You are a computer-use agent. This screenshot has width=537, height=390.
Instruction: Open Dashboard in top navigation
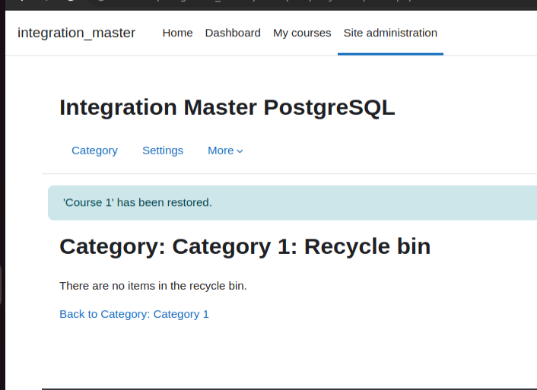233,33
